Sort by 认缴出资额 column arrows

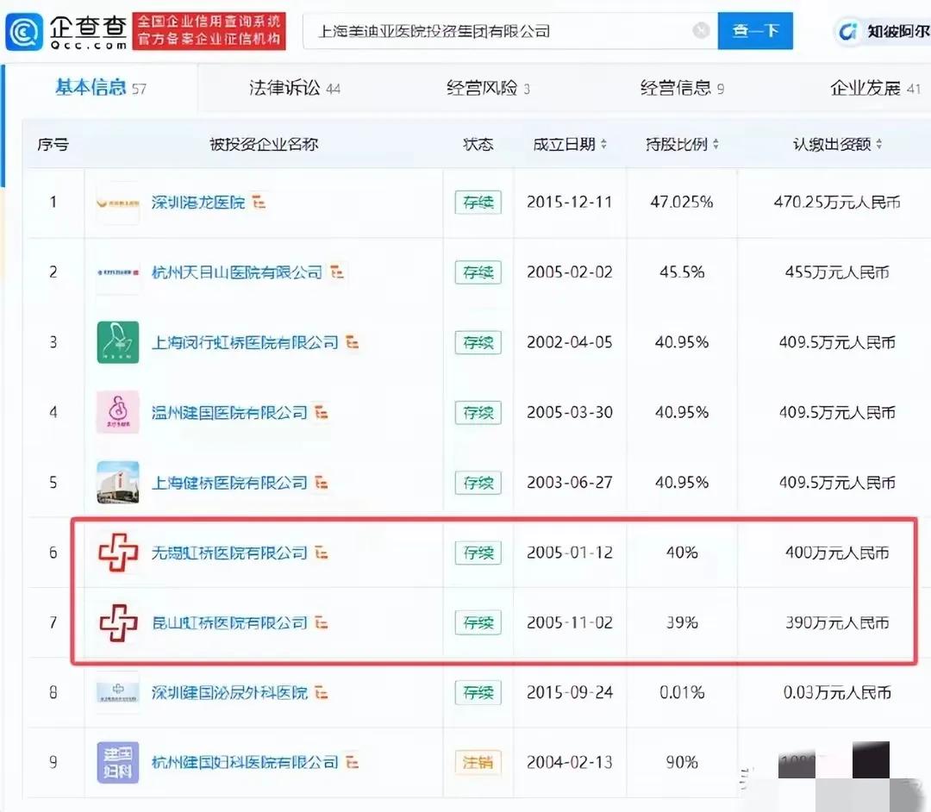click(x=878, y=144)
